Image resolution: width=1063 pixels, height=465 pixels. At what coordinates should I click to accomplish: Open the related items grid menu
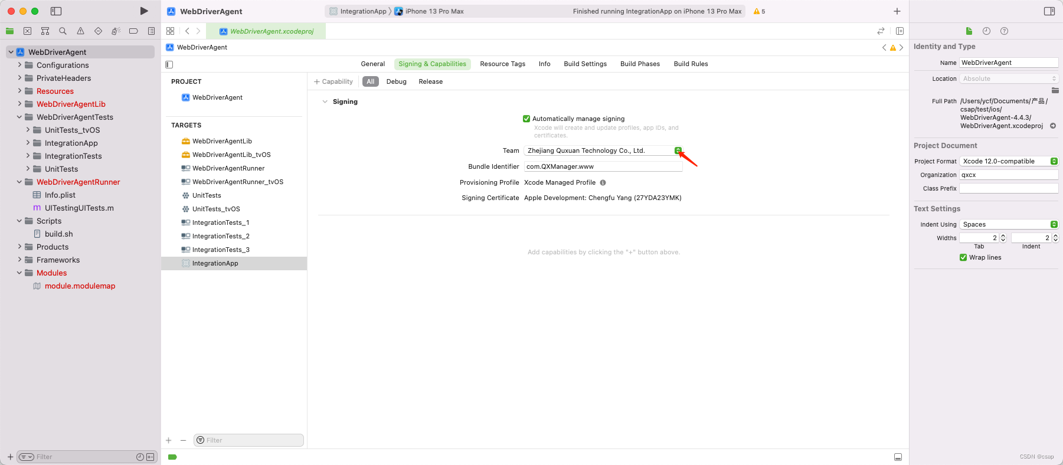pos(170,31)
